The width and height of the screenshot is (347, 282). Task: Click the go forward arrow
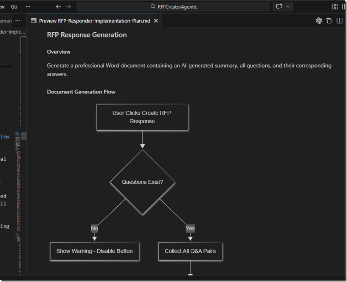[x=68, y=7]
